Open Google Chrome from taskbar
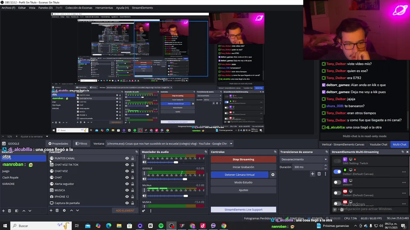Screen dimensions: 410x230 tap(224, 226)
